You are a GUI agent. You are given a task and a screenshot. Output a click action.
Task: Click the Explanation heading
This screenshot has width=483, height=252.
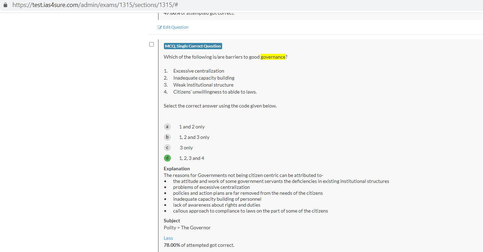pos(177,169)
